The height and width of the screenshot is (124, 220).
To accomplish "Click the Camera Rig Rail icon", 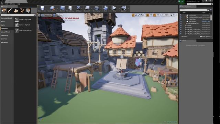I will click(x=16, y=25).
